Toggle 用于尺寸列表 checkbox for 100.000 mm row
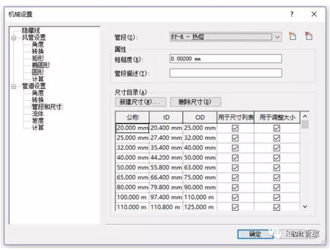Image resolution: width=330 pixels, height=250 pixels. point(235,197)
